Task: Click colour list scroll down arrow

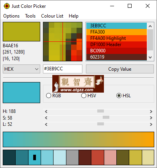Action: tap(150, 57)
